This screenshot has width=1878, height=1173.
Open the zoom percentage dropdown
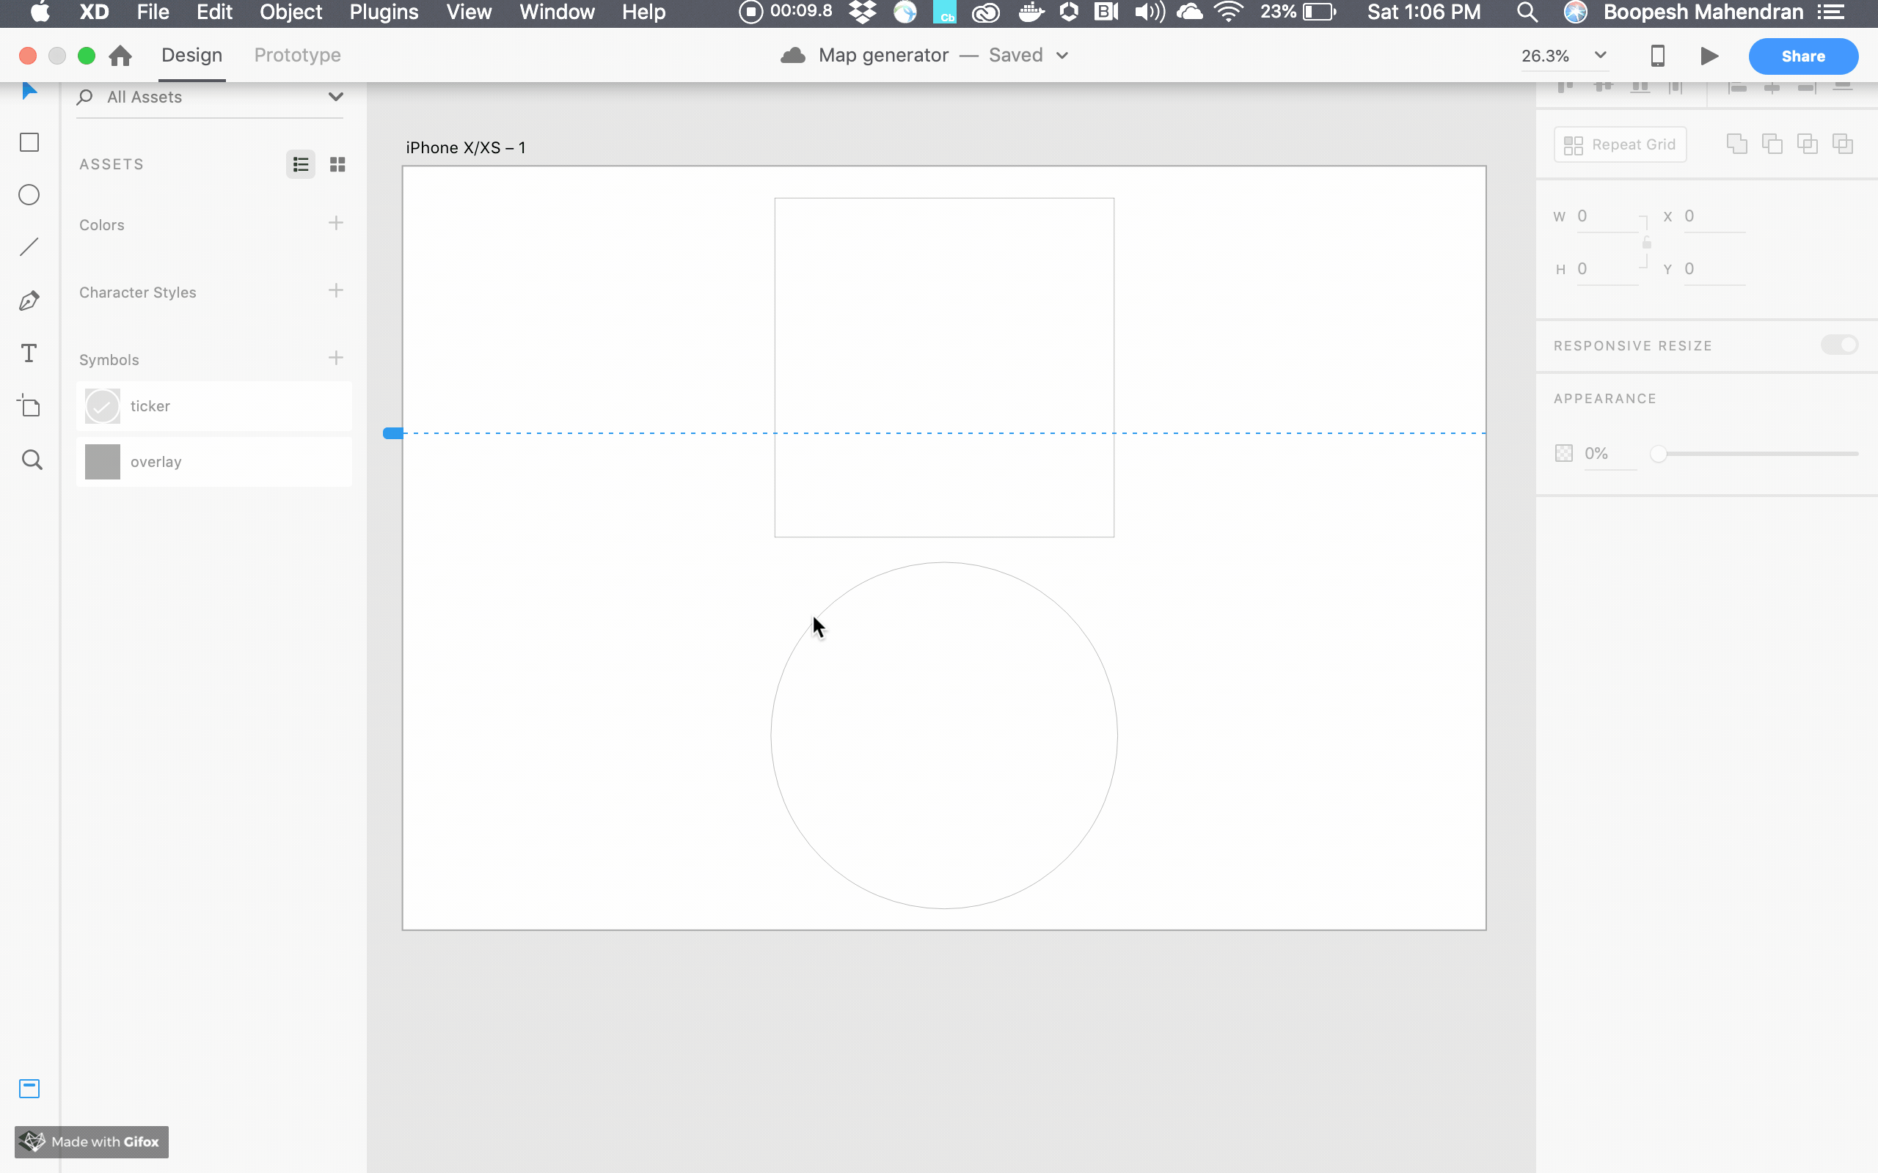pos(1599,56)
